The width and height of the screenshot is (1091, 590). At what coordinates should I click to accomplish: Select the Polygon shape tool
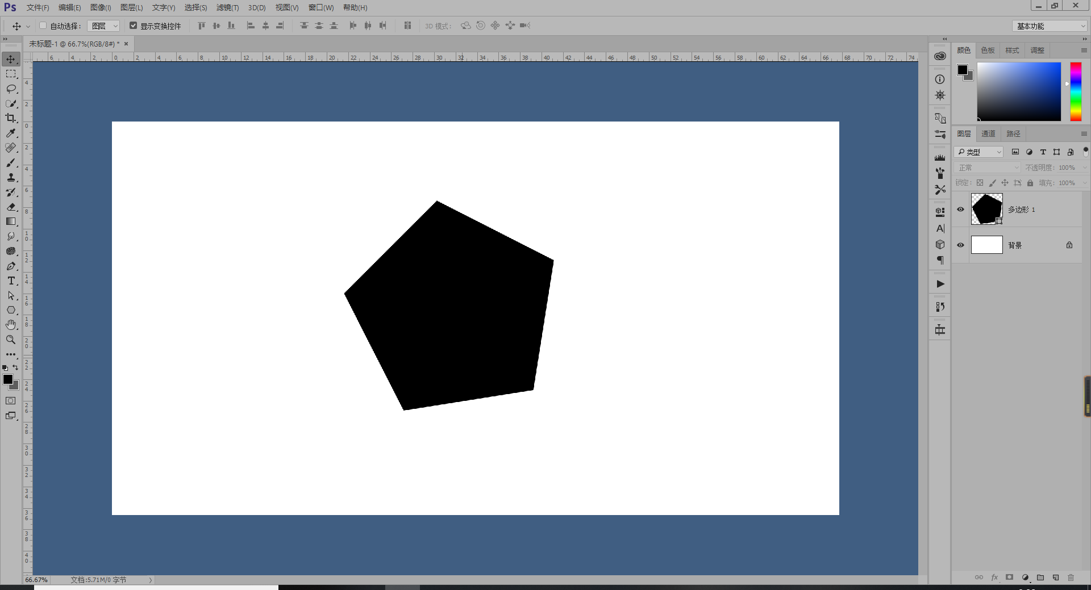pyautogui.click(x=11, y=310)
